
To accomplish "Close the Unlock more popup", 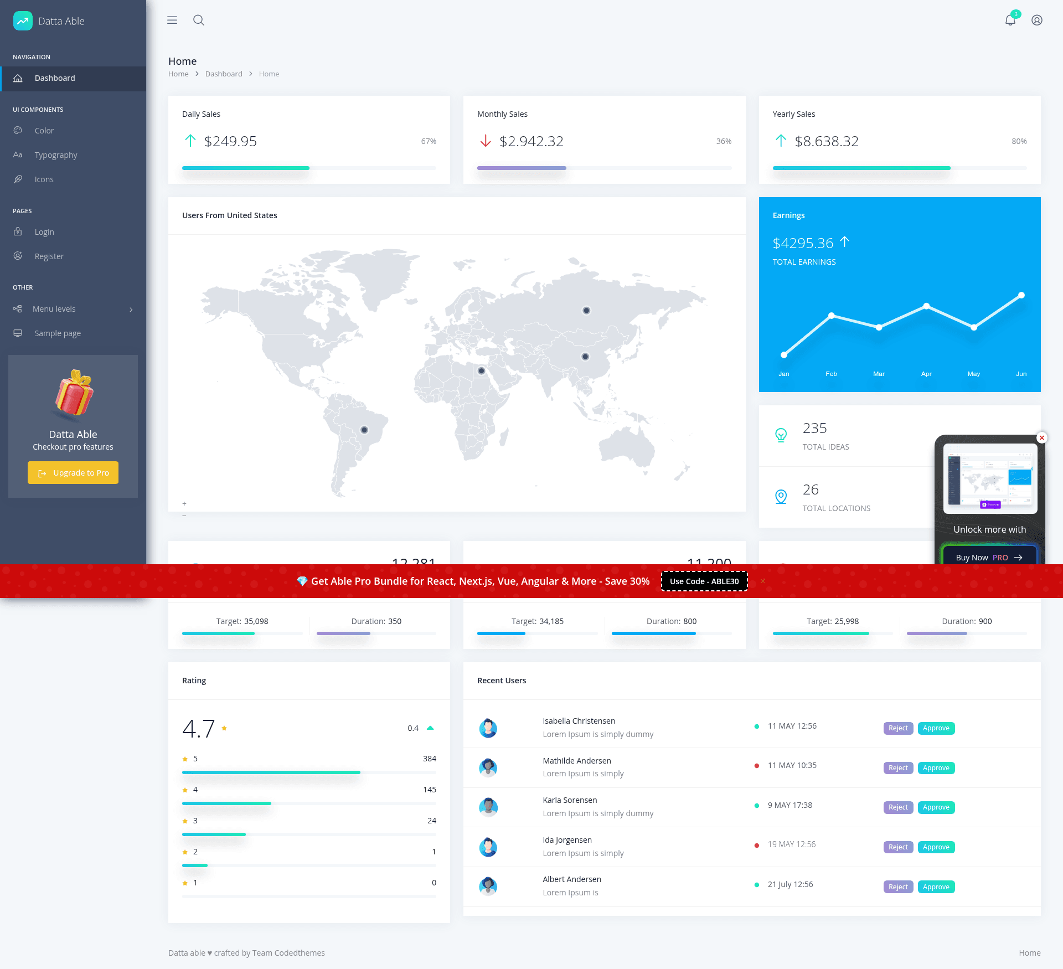I will [1042, 438].
